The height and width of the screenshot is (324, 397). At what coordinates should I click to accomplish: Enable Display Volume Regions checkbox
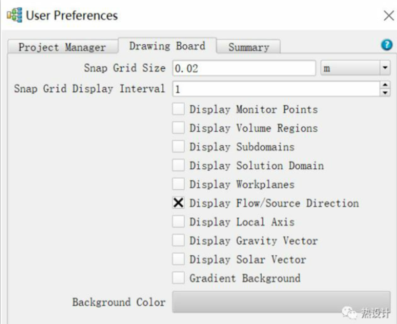[x=179, y=128]
